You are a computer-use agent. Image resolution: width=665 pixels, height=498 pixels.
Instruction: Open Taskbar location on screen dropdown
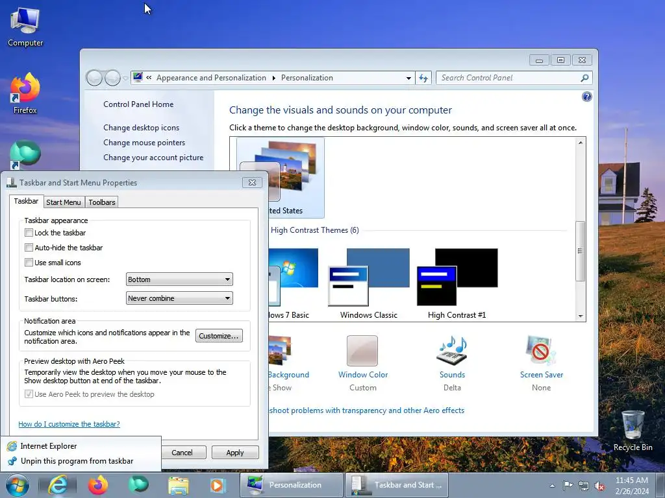(179, 279)
